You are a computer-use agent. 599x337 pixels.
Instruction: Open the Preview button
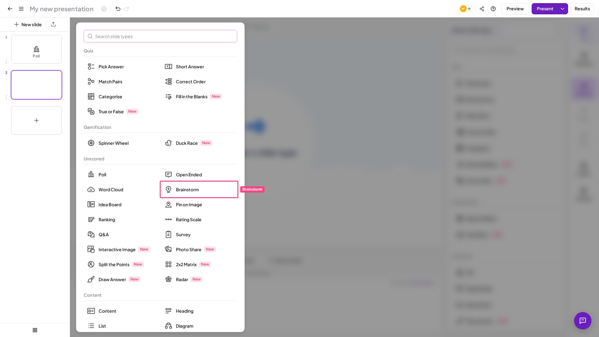515,9
